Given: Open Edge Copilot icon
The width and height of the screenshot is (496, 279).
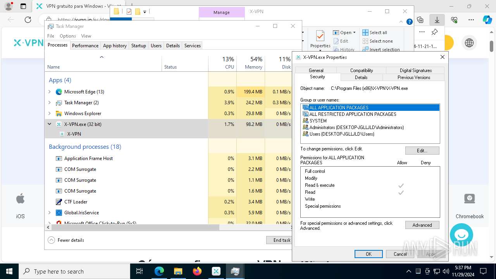Looking at the screenshot, I should tap(487, 20).
